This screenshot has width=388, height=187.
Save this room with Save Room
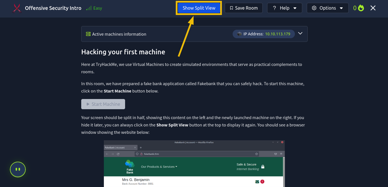pyautogui.click(x=243, y=8)
